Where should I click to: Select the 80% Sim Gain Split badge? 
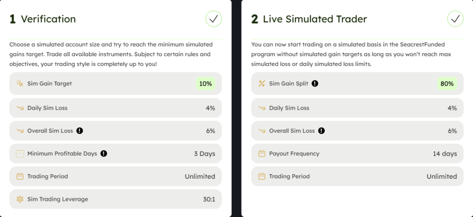click(447, 84)
